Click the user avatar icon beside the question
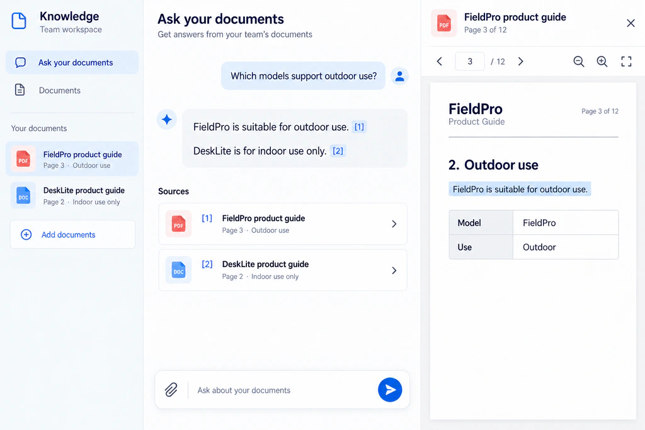The width and height of the screenshot is (645, 430). click(x=399, y=76)
